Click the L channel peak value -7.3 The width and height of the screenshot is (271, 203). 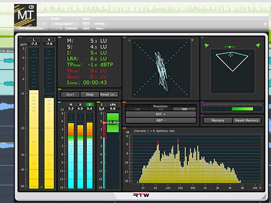[34, 44]
